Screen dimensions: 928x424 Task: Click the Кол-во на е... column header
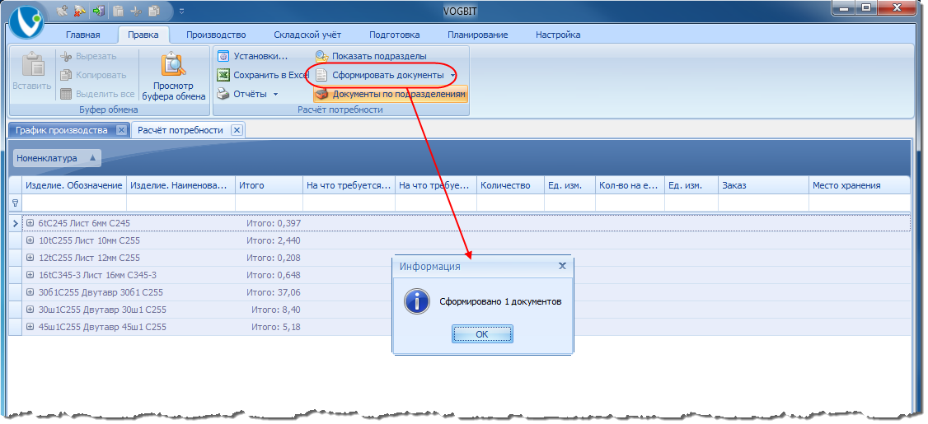click(630, 185)
